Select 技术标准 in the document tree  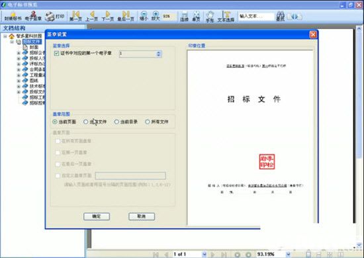pos(37,86)
